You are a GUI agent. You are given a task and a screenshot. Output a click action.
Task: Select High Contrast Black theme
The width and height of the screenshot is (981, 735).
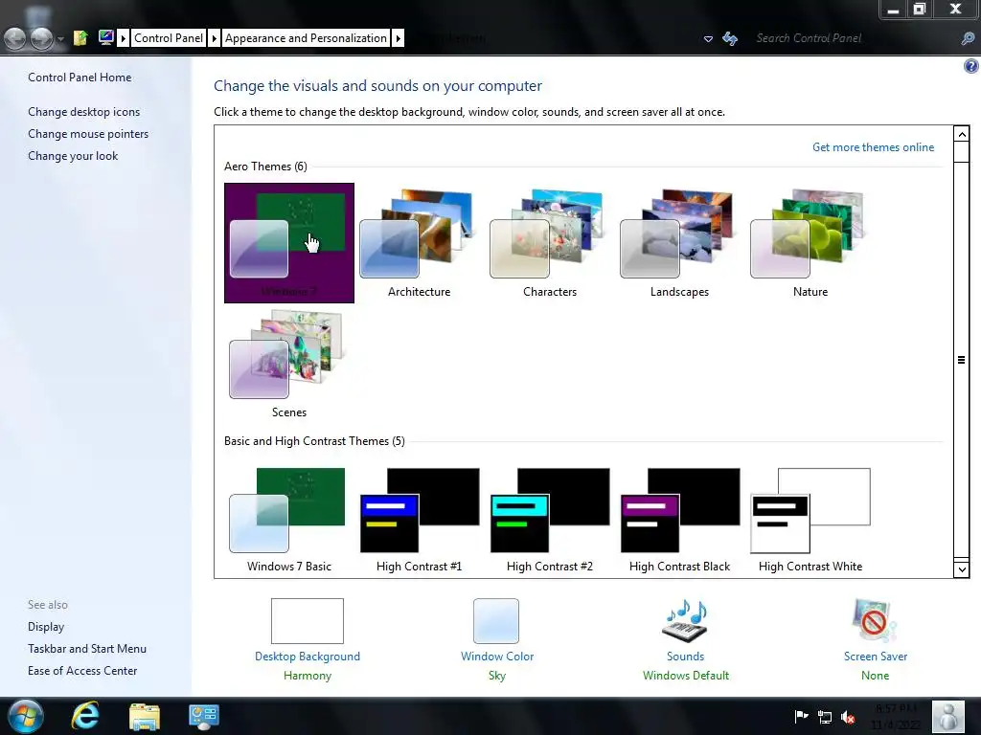pyautogui.click(x=679, y=520)
